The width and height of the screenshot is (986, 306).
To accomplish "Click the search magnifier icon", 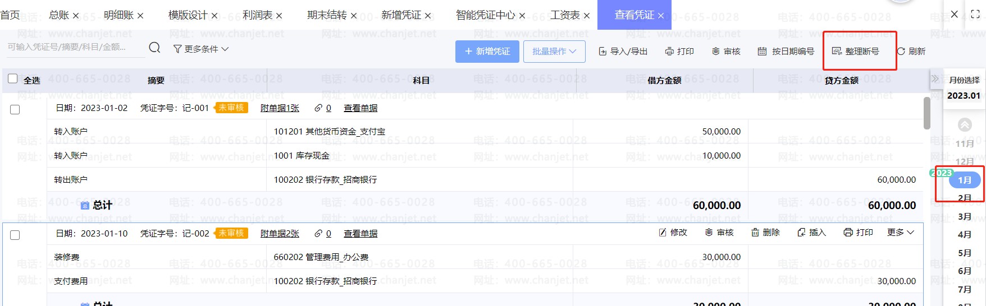I will click(x=154, y=48).
